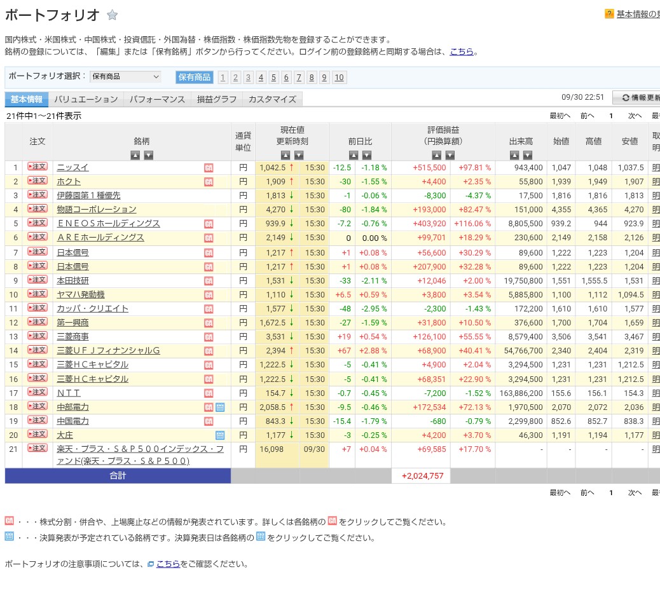Viewport: 660px width, 614px height.
Task: Sort 銘柄 column ascending with up arrow
Action: point(135,155)
